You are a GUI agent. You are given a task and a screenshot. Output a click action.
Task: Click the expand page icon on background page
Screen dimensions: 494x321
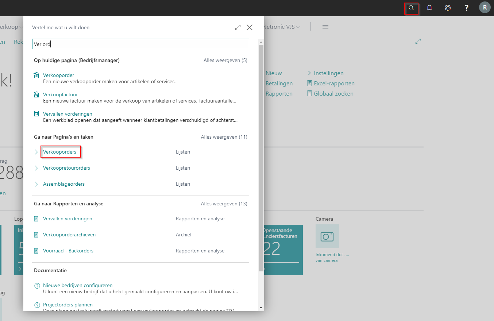pos(418,42)
